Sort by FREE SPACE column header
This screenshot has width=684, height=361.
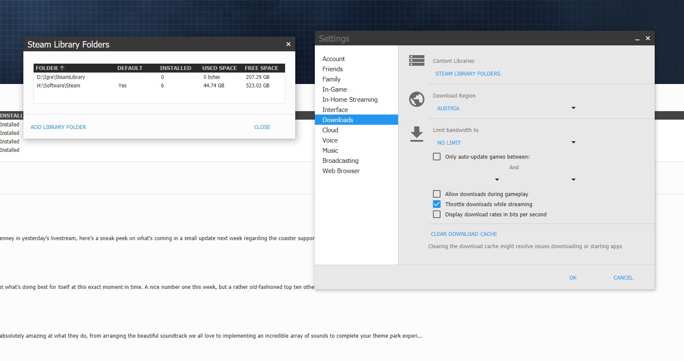point(261,68)
